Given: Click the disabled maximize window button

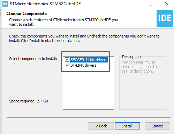Looking at the screenshot, I should click(151, 4).
